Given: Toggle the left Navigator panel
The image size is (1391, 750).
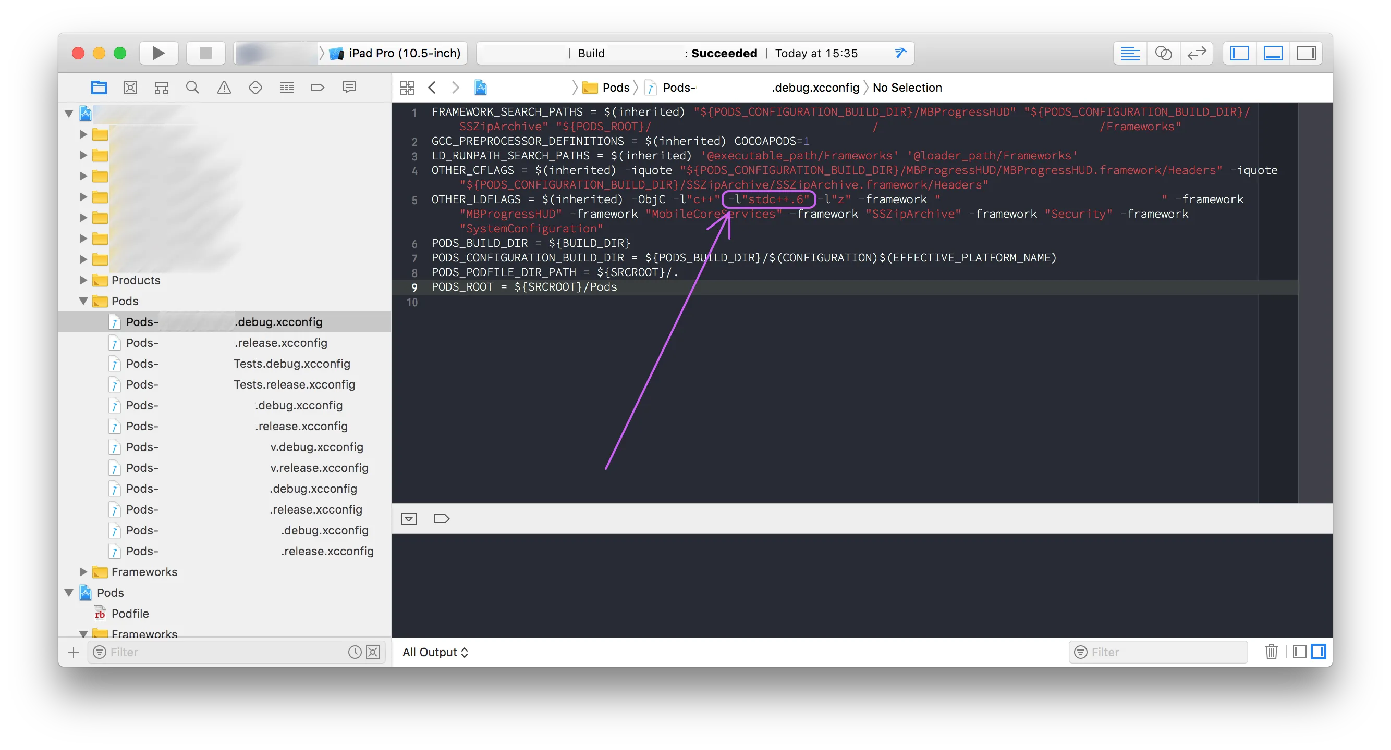Looking at the screenshot, I should (1240, 53).
